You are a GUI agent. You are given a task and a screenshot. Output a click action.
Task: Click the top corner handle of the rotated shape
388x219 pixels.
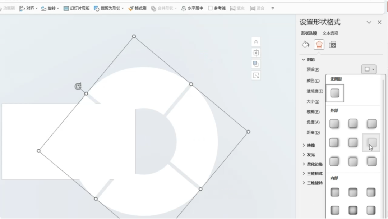(x=134, y=36)
